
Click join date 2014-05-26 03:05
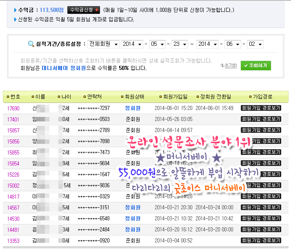point(173,119)
